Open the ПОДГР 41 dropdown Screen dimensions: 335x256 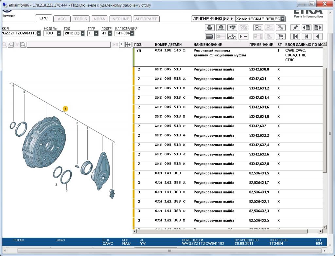tap(110, 33)
